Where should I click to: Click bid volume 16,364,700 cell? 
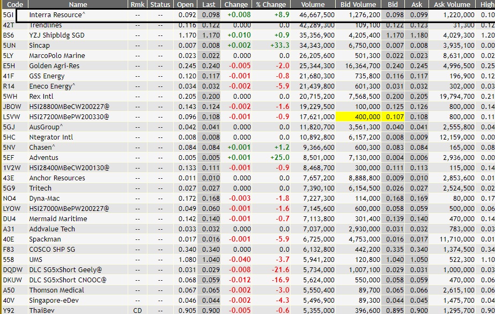(x=363, y=66)
